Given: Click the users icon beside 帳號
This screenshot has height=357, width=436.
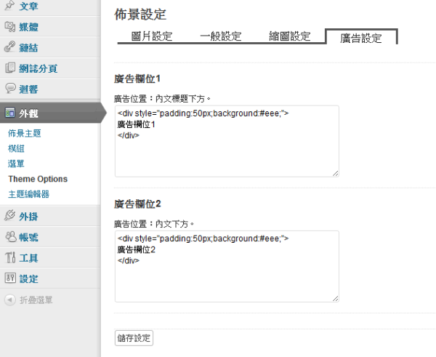Looking at the screenshot, I should coord(11,237).
